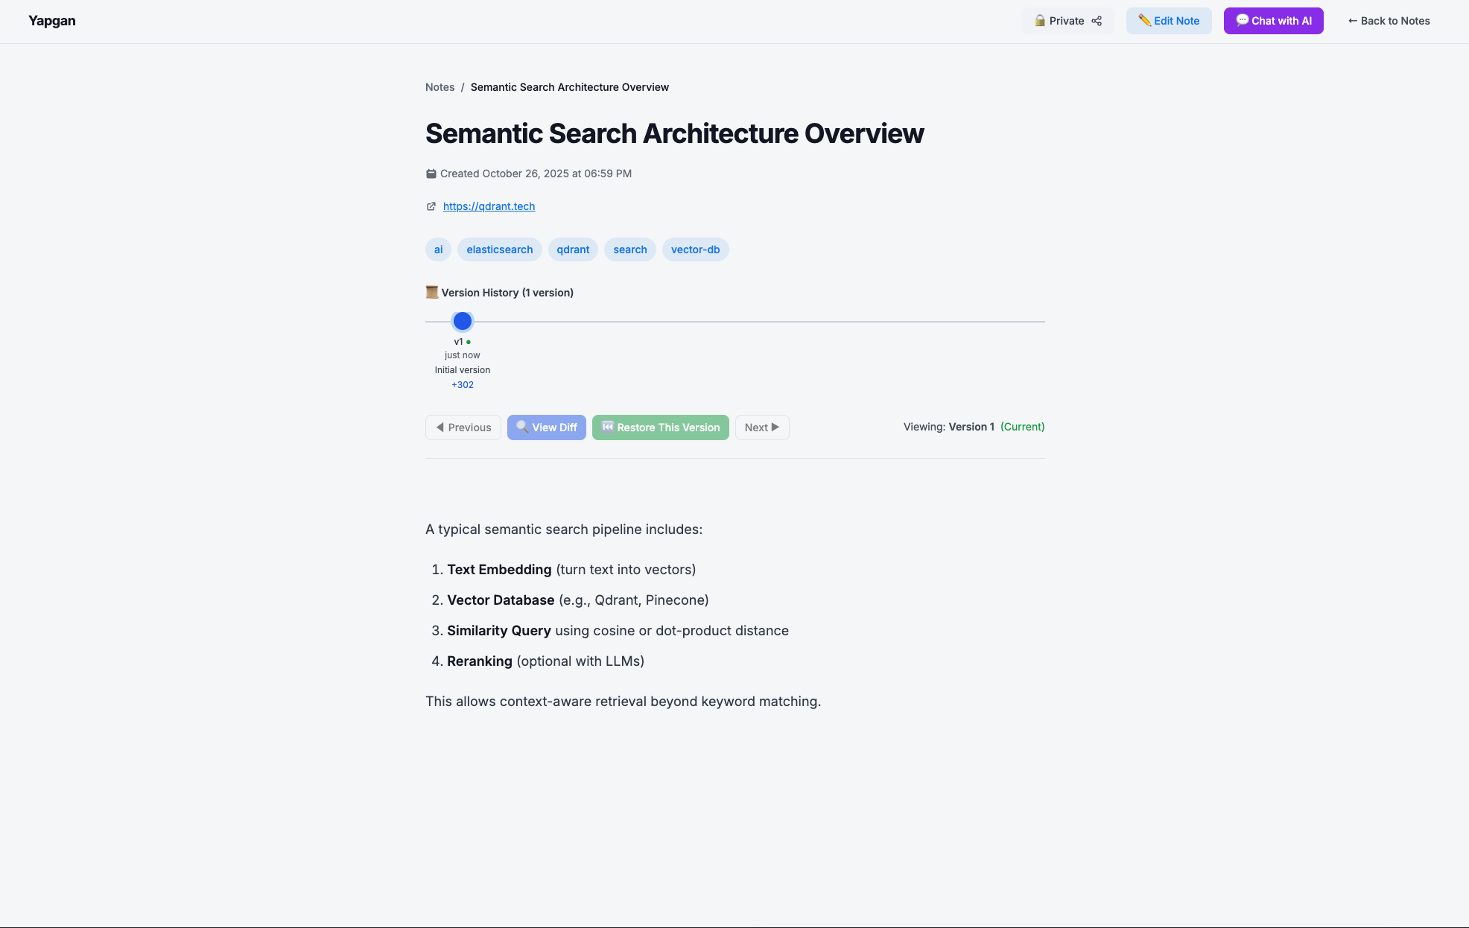Click the share icon beside Private
This screenshot has width=1469, height=928.
point(1097,21)
